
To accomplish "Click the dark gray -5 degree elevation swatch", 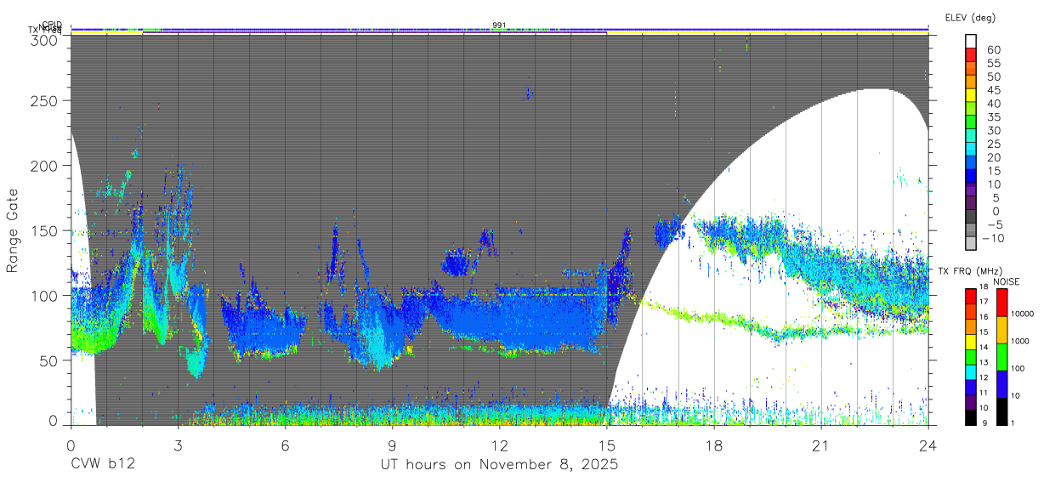I will pyautogui.click(x=971, y=217).
